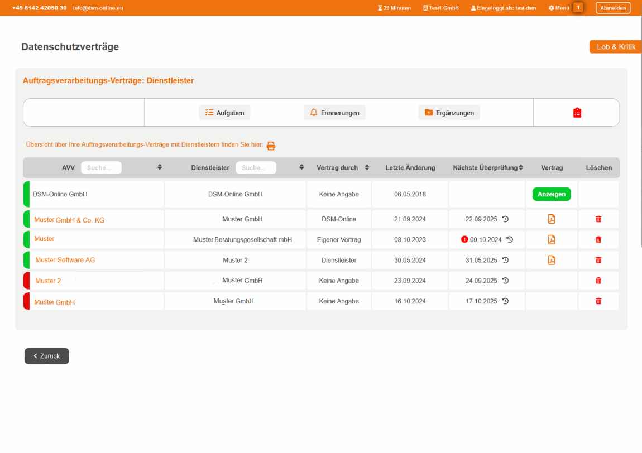Click history clock icon next to 17.10.2025
The height and width of the screenshot is (453, 642).
pos(505,301)
